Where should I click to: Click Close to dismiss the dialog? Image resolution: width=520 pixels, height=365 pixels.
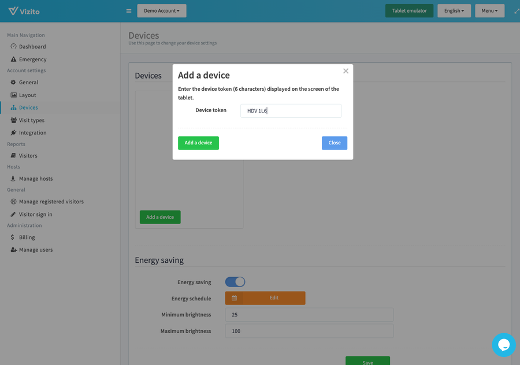(334, 143)
